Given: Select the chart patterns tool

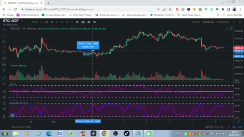Looking at the screenshot, I should (x=4, y=58).
